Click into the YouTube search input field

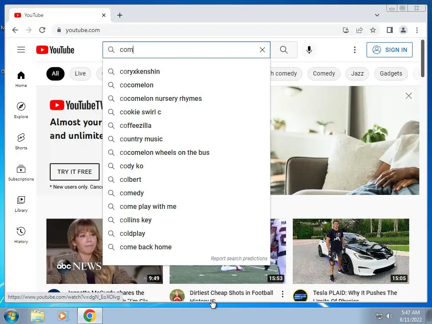187,50
